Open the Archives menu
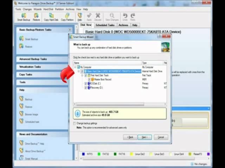This screenshot has width=225, height=168. [70, 9]
